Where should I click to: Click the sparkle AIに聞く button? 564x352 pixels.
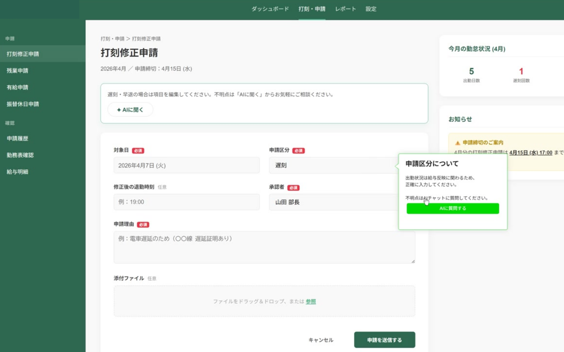click(130, 110)
